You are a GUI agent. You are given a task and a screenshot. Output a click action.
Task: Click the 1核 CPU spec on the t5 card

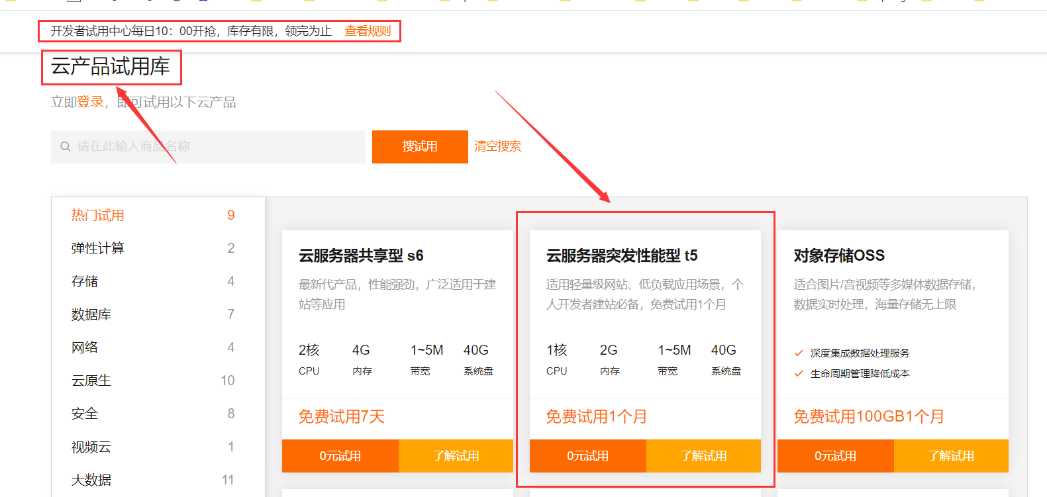point(557,359)
